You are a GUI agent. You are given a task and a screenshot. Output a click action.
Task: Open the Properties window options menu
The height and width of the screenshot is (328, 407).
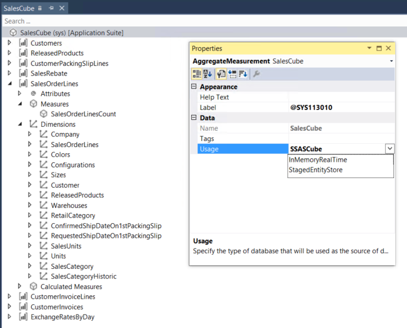[369, 48]
